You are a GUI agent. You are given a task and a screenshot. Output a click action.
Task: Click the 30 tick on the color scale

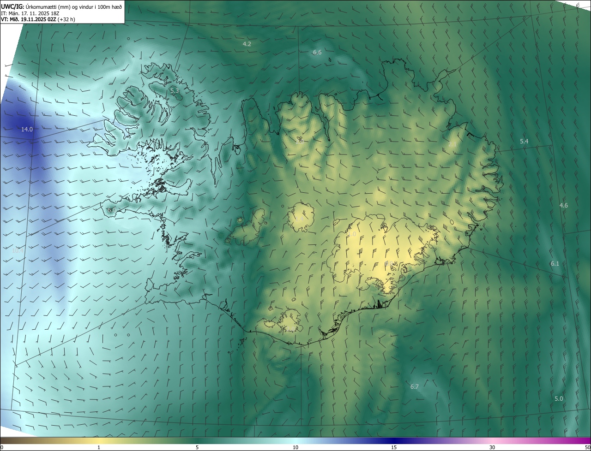coord(492,447)
